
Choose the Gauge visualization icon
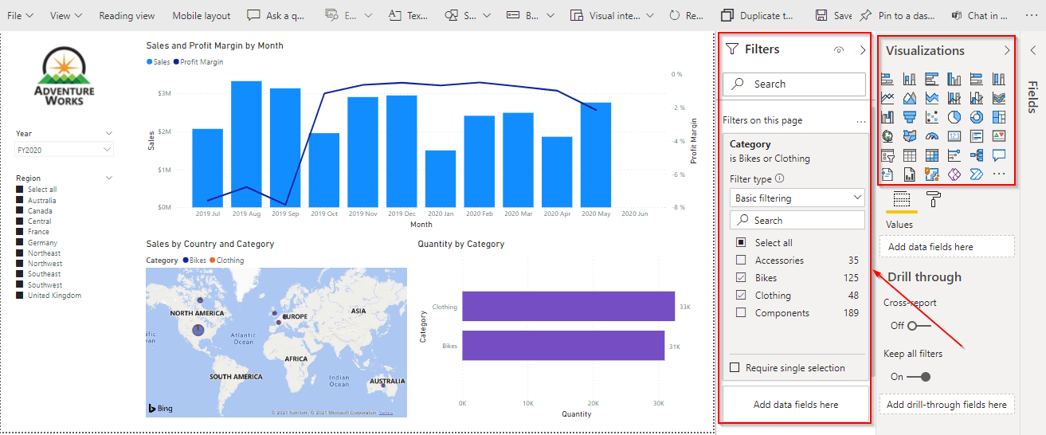pos(932,136)
